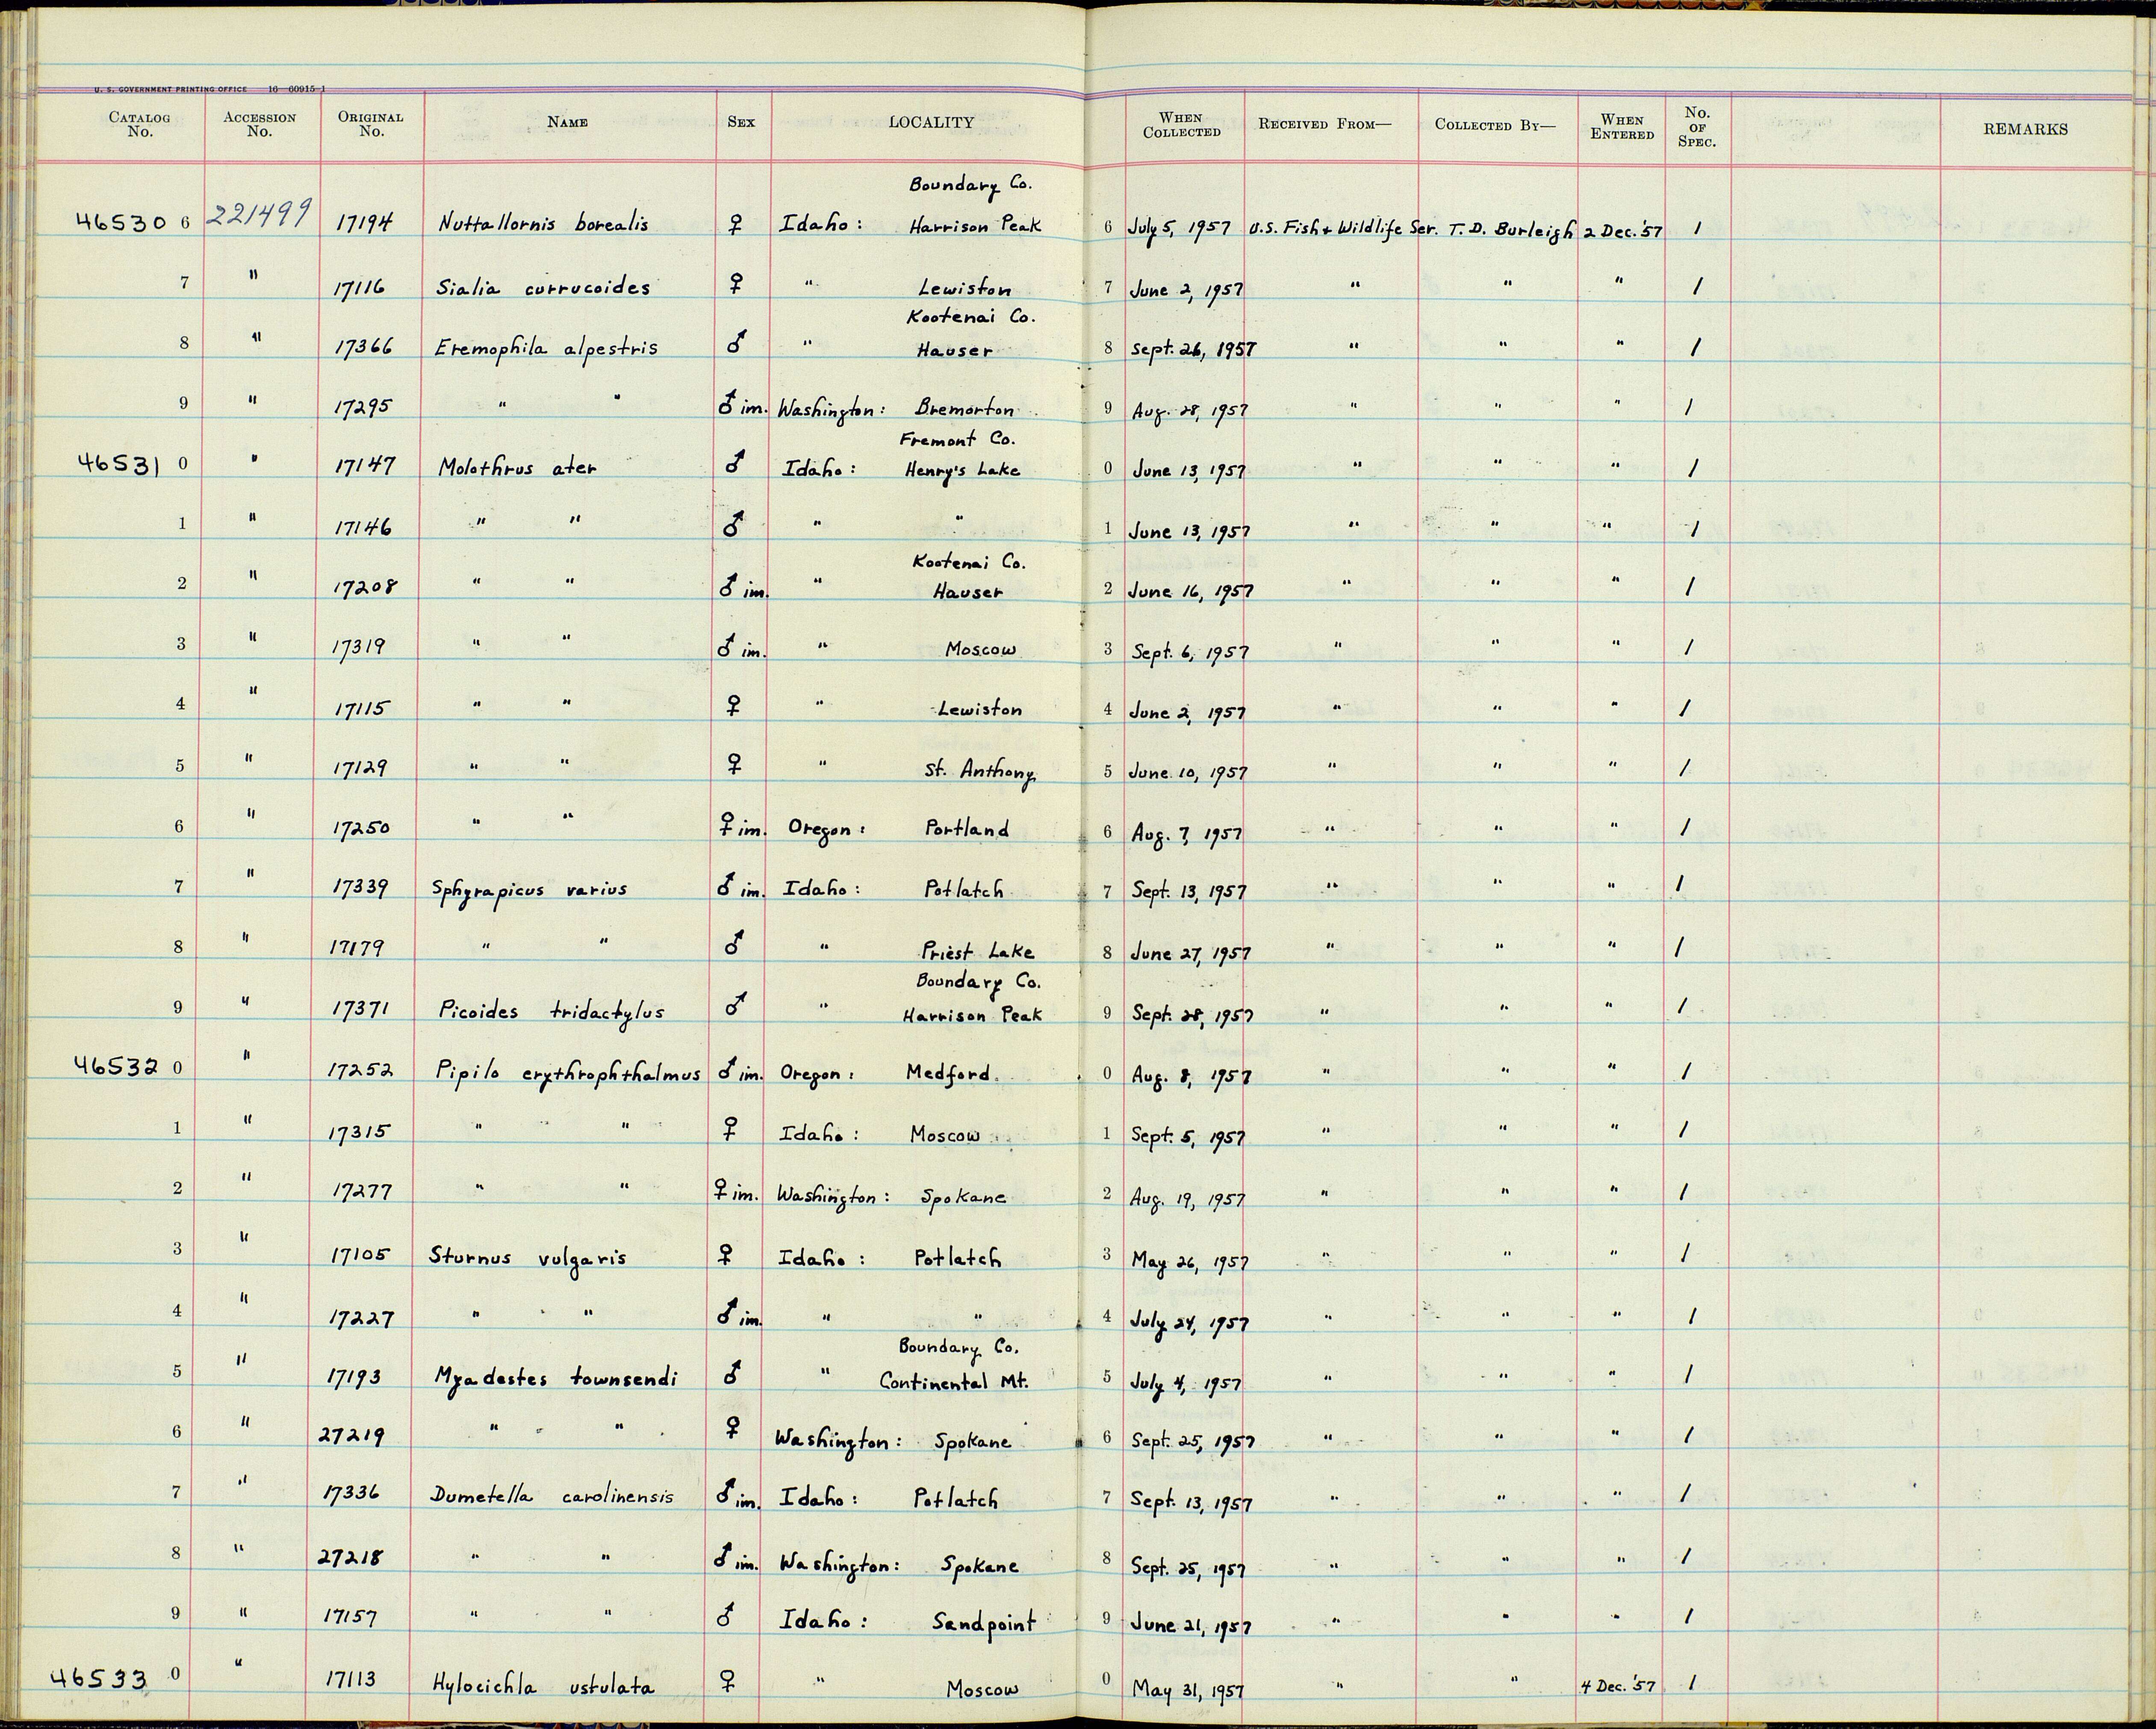Select the RECEIVED FROM column header

(x=1324, y=124)
